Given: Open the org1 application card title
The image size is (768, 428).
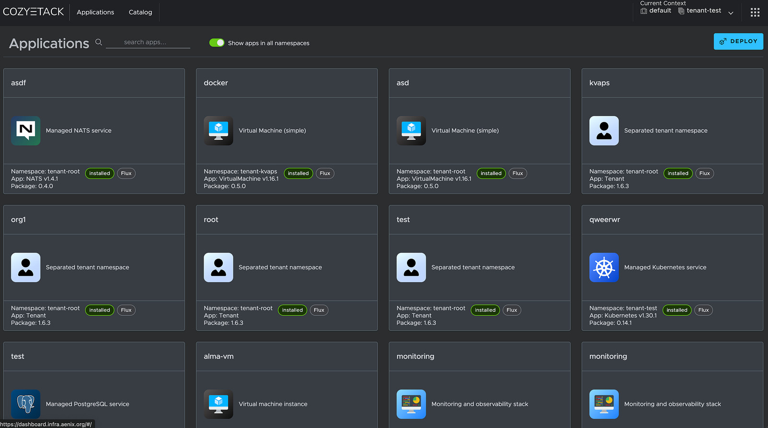Looking at the screenshot, I should click(x=18, y=220).
